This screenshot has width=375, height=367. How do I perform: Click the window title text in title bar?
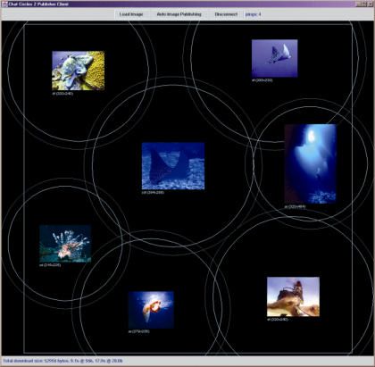click(x=38, y=4)
